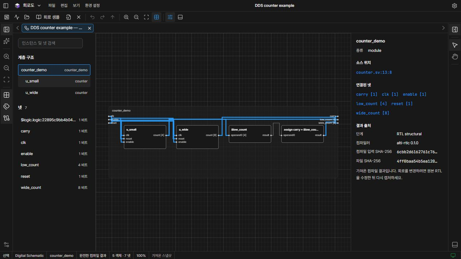Toggle grid display in top toolbar

click(x=156, y=17)
